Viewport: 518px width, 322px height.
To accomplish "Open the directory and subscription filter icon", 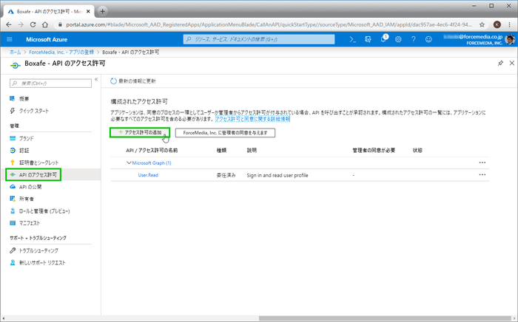I will pos(368,40).
